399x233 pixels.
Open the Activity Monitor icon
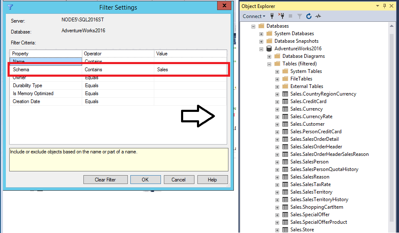tap(318, 16)
